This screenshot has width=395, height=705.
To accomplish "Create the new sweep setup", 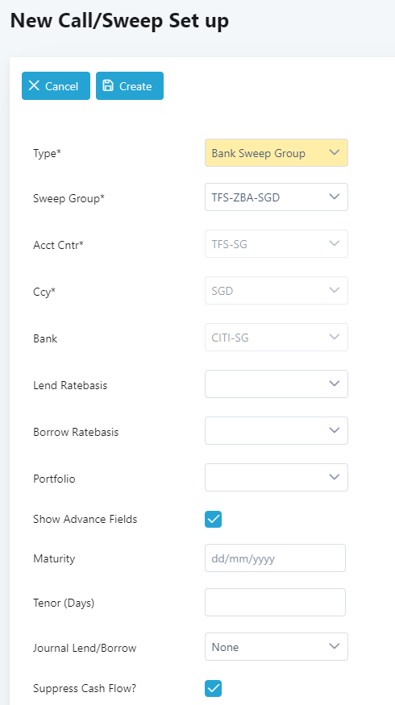I will click(x=130, y=86).
